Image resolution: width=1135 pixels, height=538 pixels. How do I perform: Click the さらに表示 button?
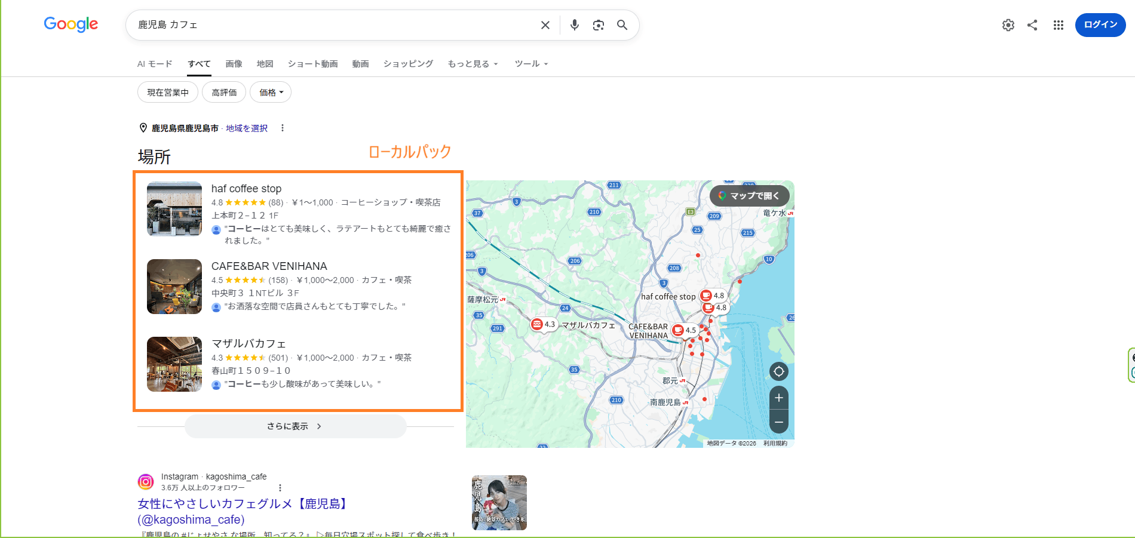296,426
